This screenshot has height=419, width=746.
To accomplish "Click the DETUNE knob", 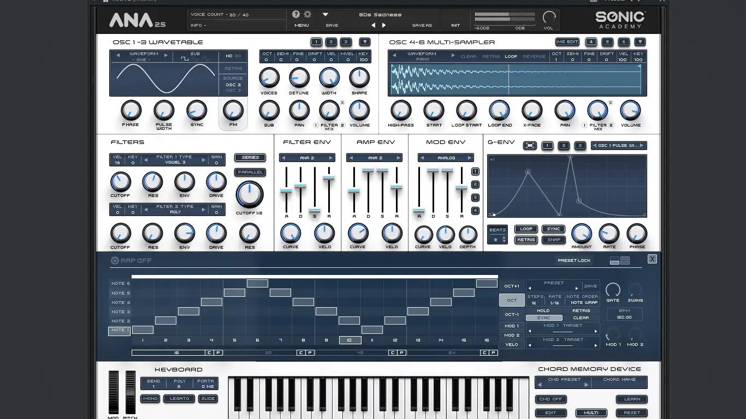I will coord(299,78).
